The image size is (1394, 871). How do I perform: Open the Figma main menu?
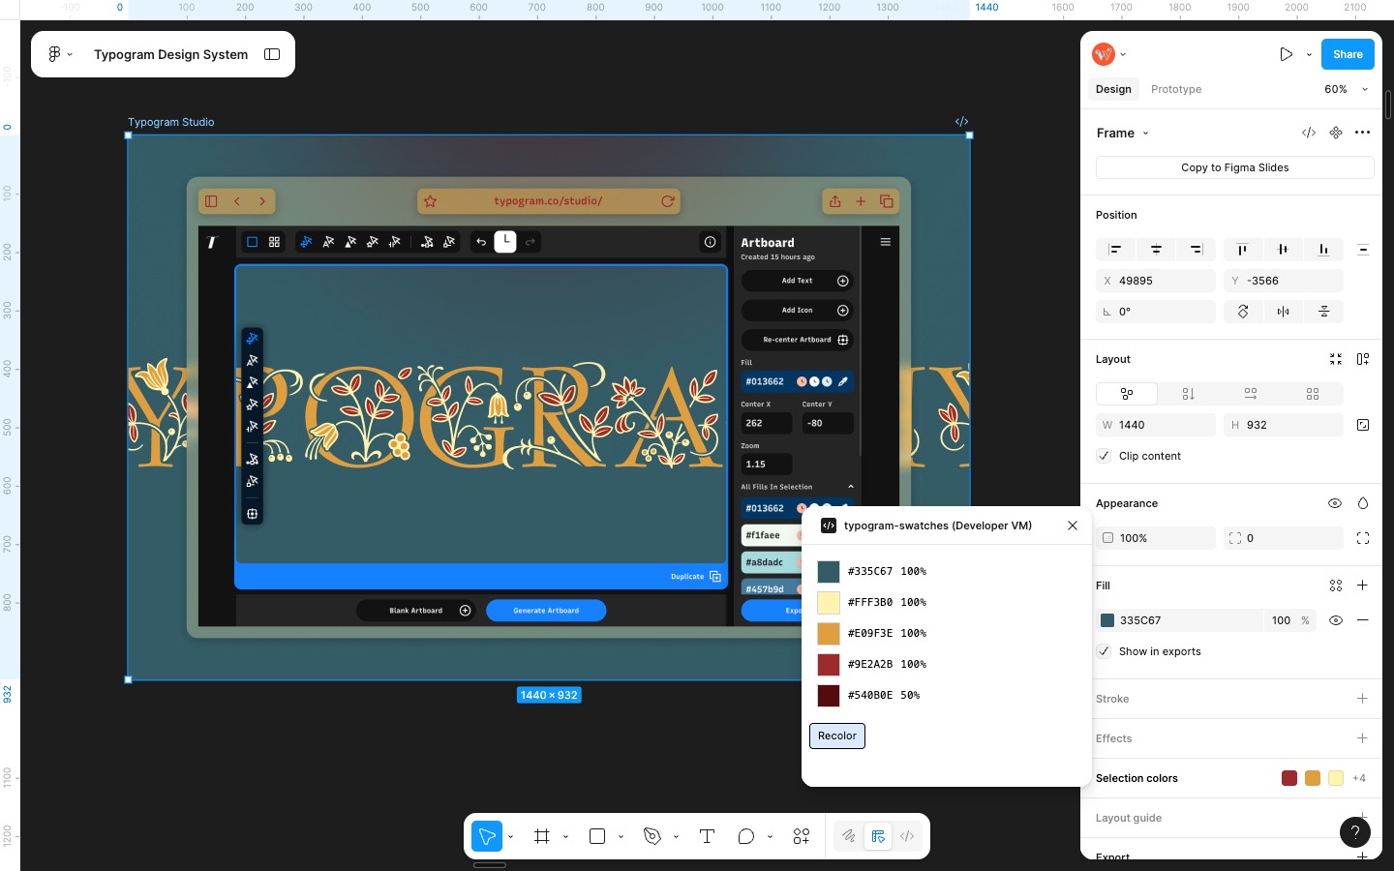[60, 54]
